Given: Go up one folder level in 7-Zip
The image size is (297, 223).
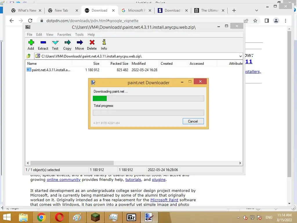Looking at the screenshot, I should coord(29,56).
